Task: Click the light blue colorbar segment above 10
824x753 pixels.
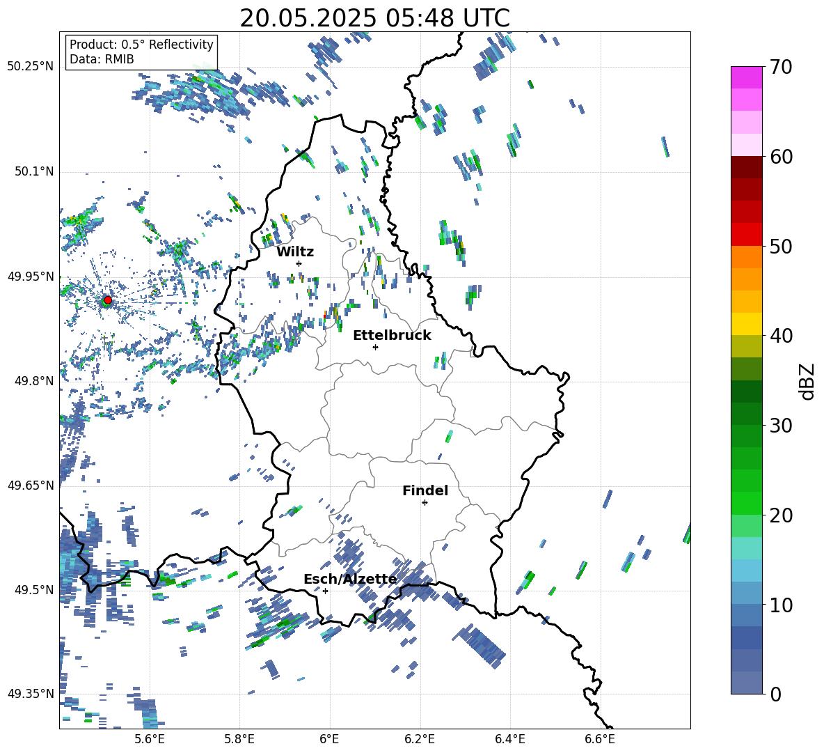Action: point(747,570)
